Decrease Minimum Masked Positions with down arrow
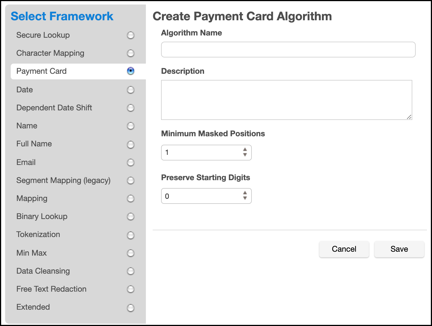The image size is (432, 326). (245, 155)
